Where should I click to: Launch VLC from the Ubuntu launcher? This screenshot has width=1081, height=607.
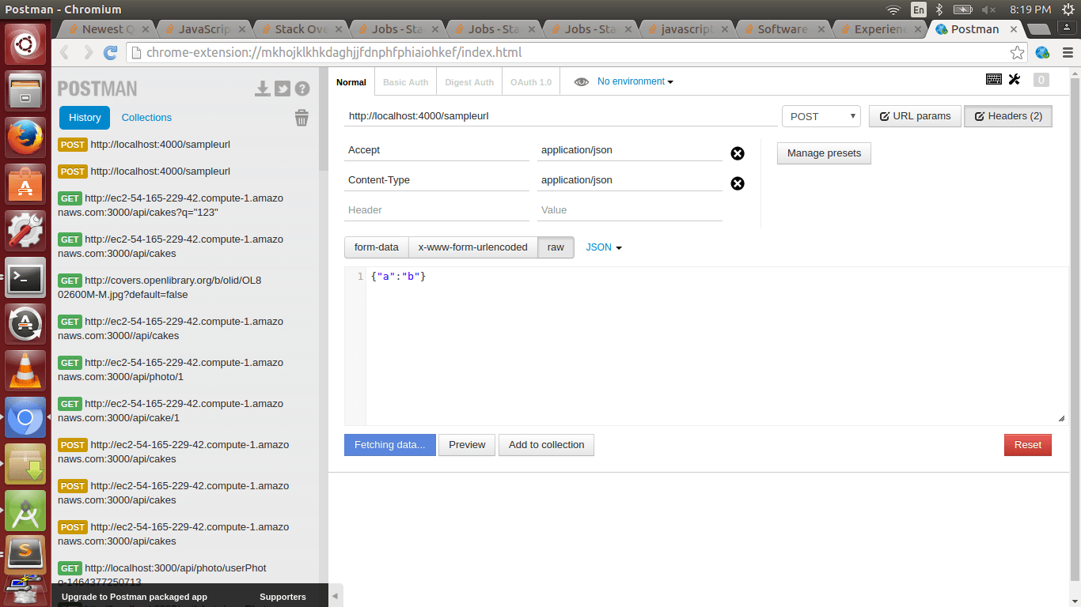click(x=26, y=371)
